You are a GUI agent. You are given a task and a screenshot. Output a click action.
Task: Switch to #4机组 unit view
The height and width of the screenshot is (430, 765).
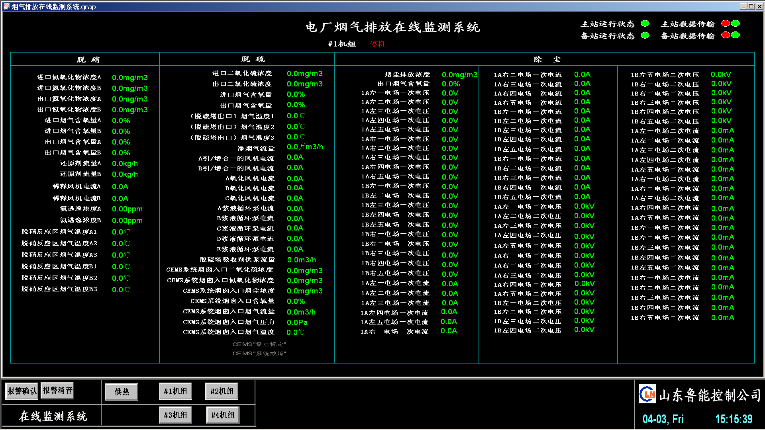223,415
